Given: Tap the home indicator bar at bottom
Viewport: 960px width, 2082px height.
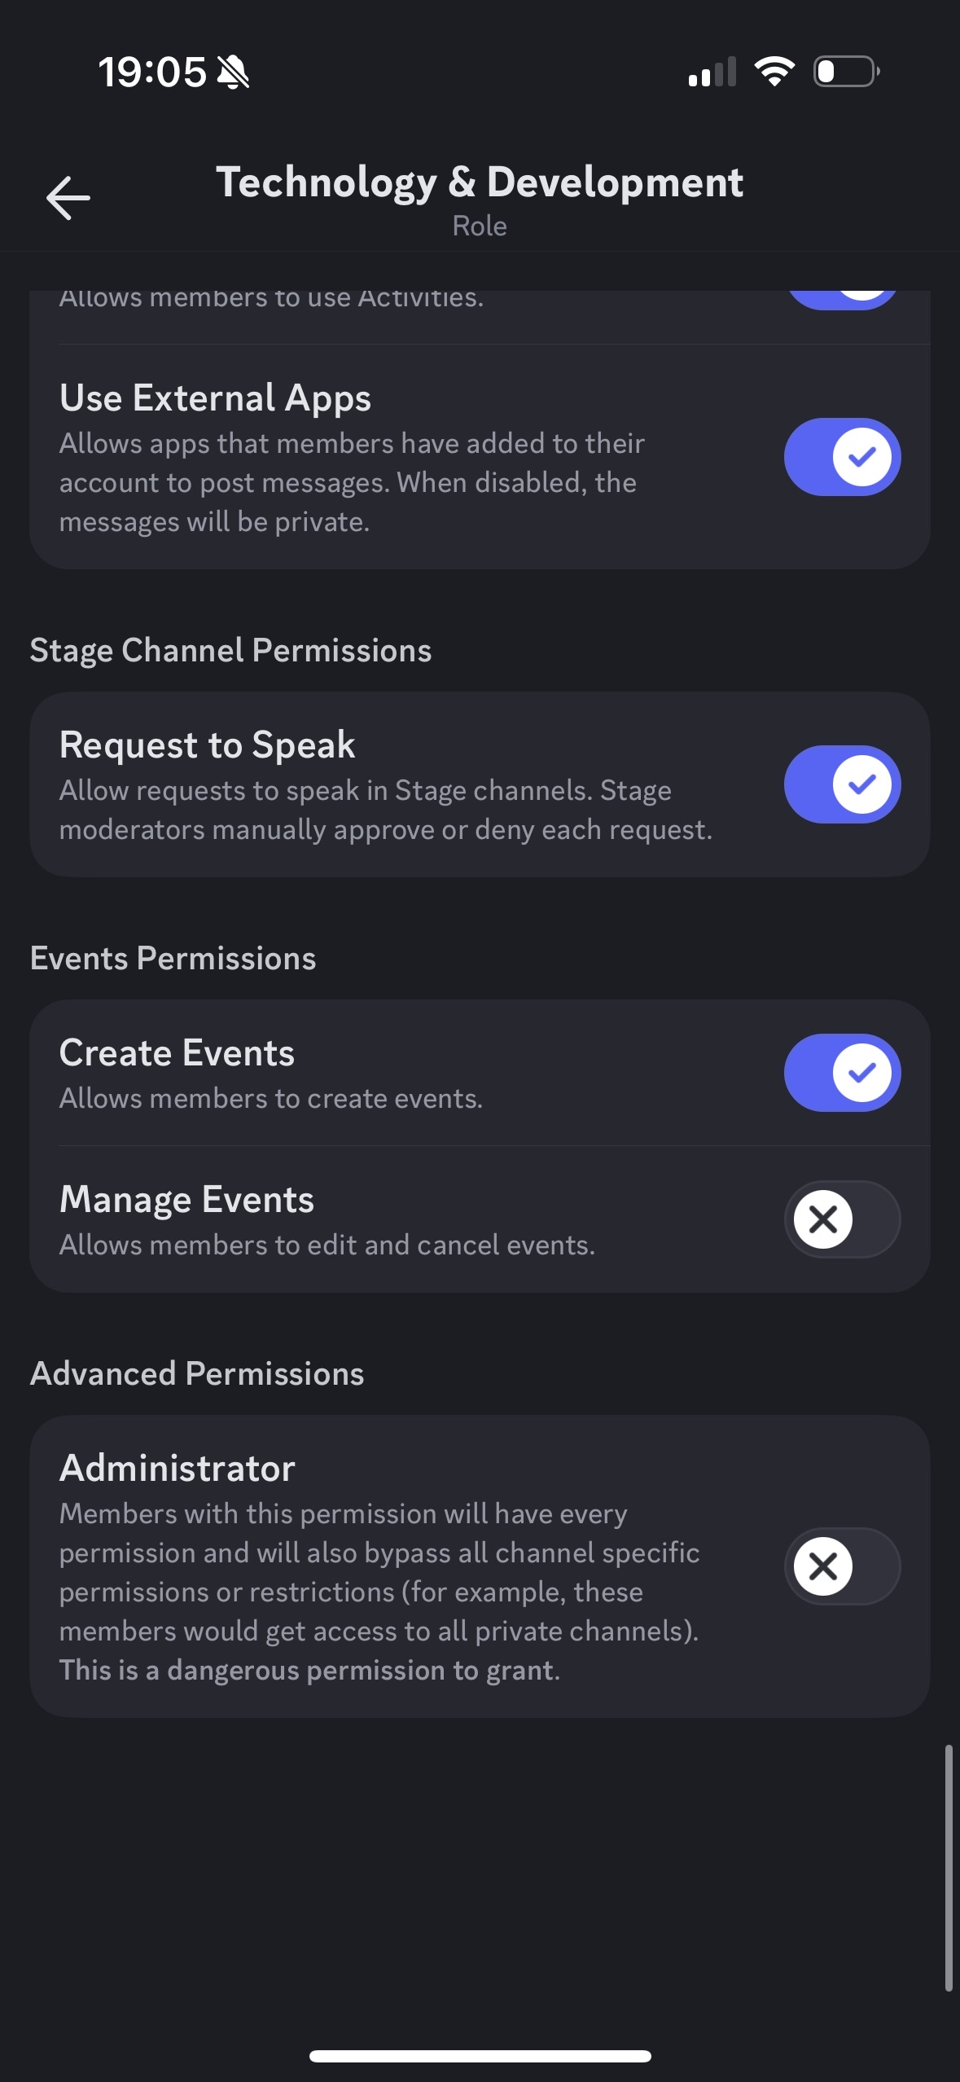Looking at the screenshot, I should (x=480, y=2056).
